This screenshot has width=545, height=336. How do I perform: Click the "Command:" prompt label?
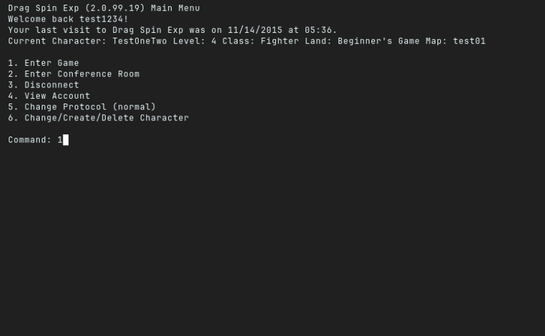[30, 140]
